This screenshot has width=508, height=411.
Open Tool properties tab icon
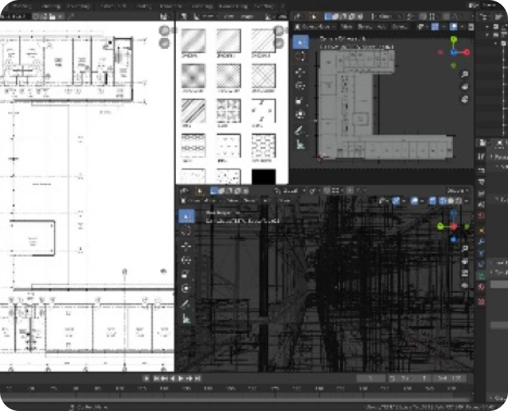pyautogui.click(x=481, y=157)
